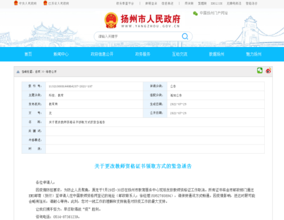Click the national emblem beside 中央人民政府
Viewport: 284px width, 220px height.
click(x=16, y=3)
